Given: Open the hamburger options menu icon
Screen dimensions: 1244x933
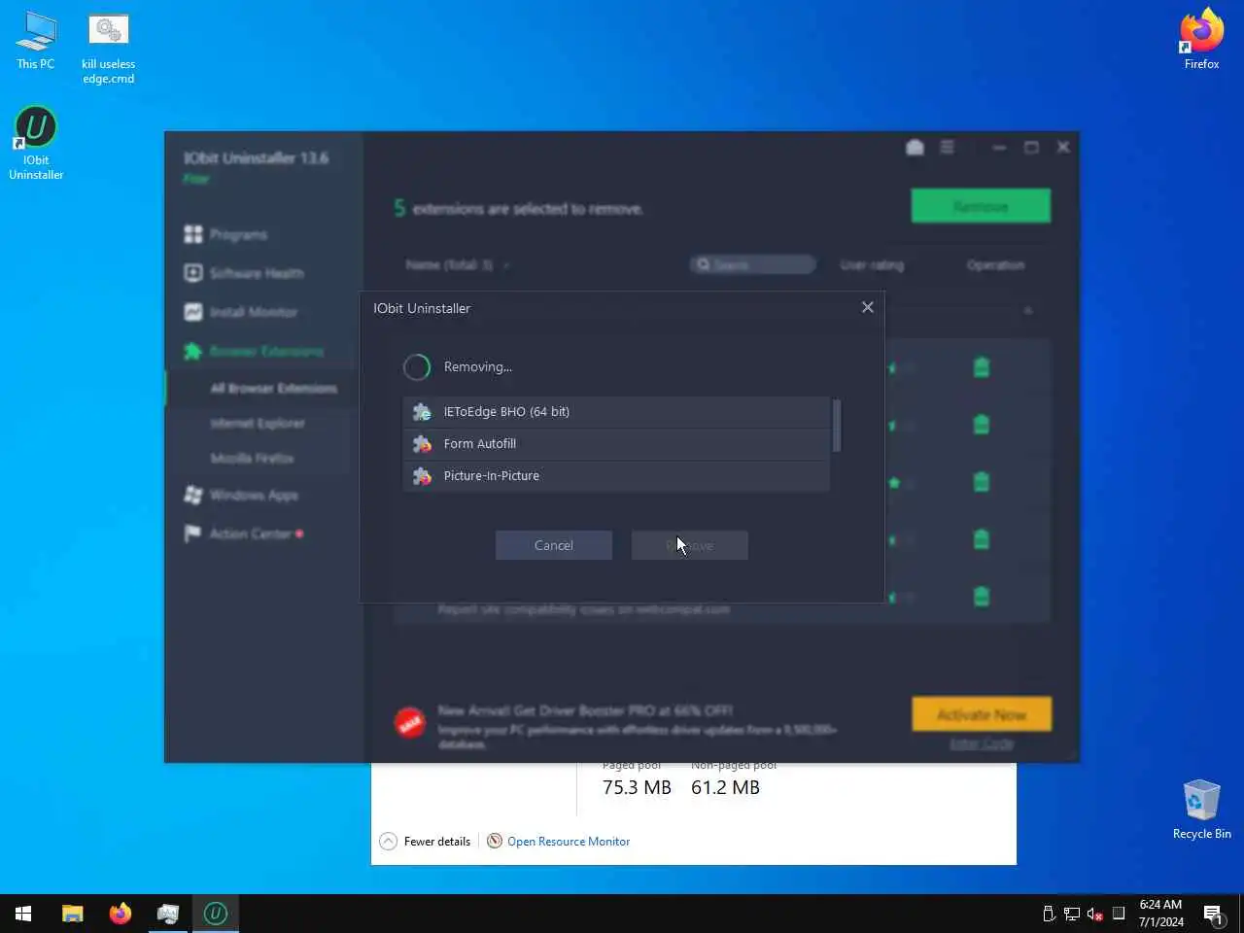Looking at the screenshot, I should click(x=947, y=147).
